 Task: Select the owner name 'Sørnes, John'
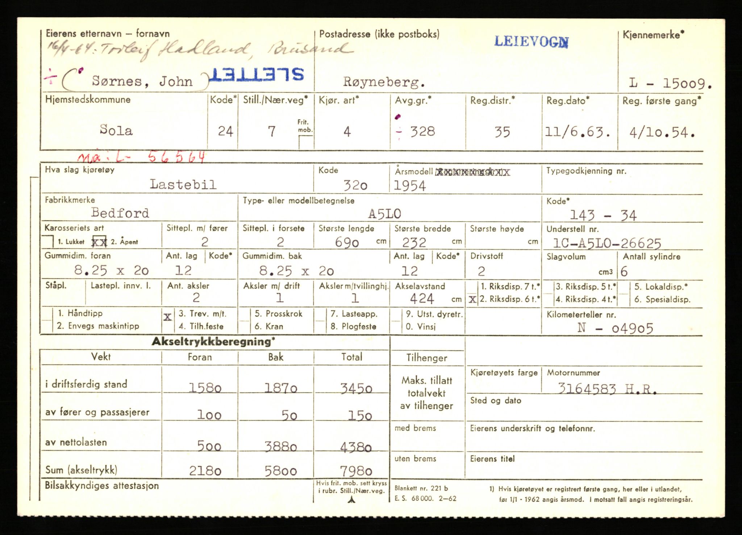click(x=142, y=81)
